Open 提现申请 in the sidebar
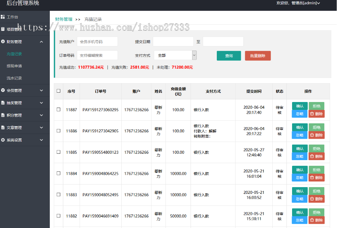 [14, 66]
